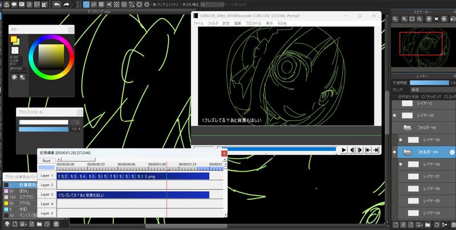Open the フィルタ menu in AviUtl
The height and width of the screenshot is (230, 456).
coord(213,23)
